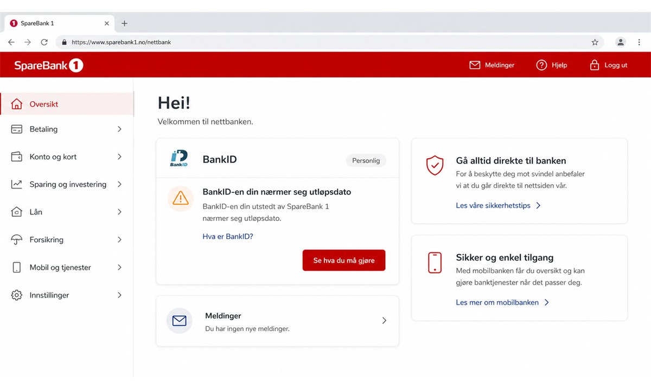The width and height of the screenshot is (651, 390).
Task: Click the Lån sidebar label
Action: pyautogui.click(x=36, y=212)
